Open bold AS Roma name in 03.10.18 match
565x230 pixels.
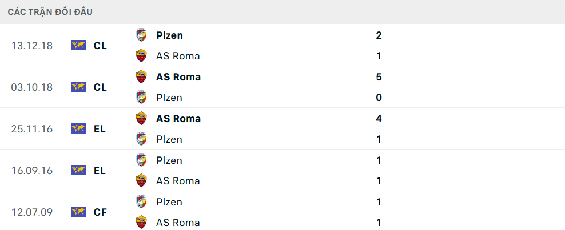(178, 77)
